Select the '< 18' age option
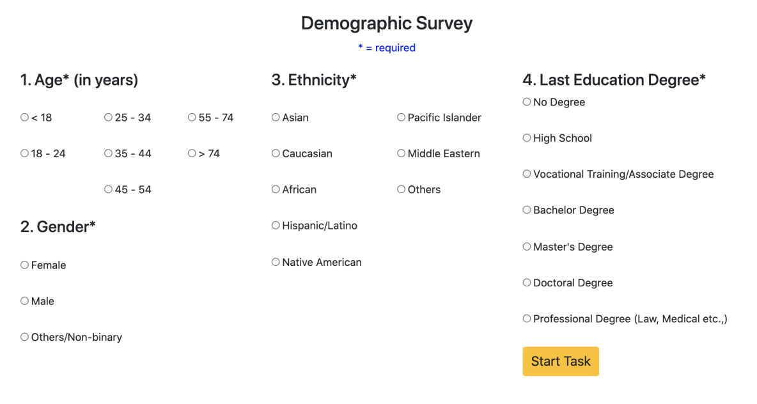757x404 pixels. coord(24,118)
